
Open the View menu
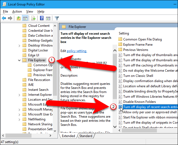30,11
